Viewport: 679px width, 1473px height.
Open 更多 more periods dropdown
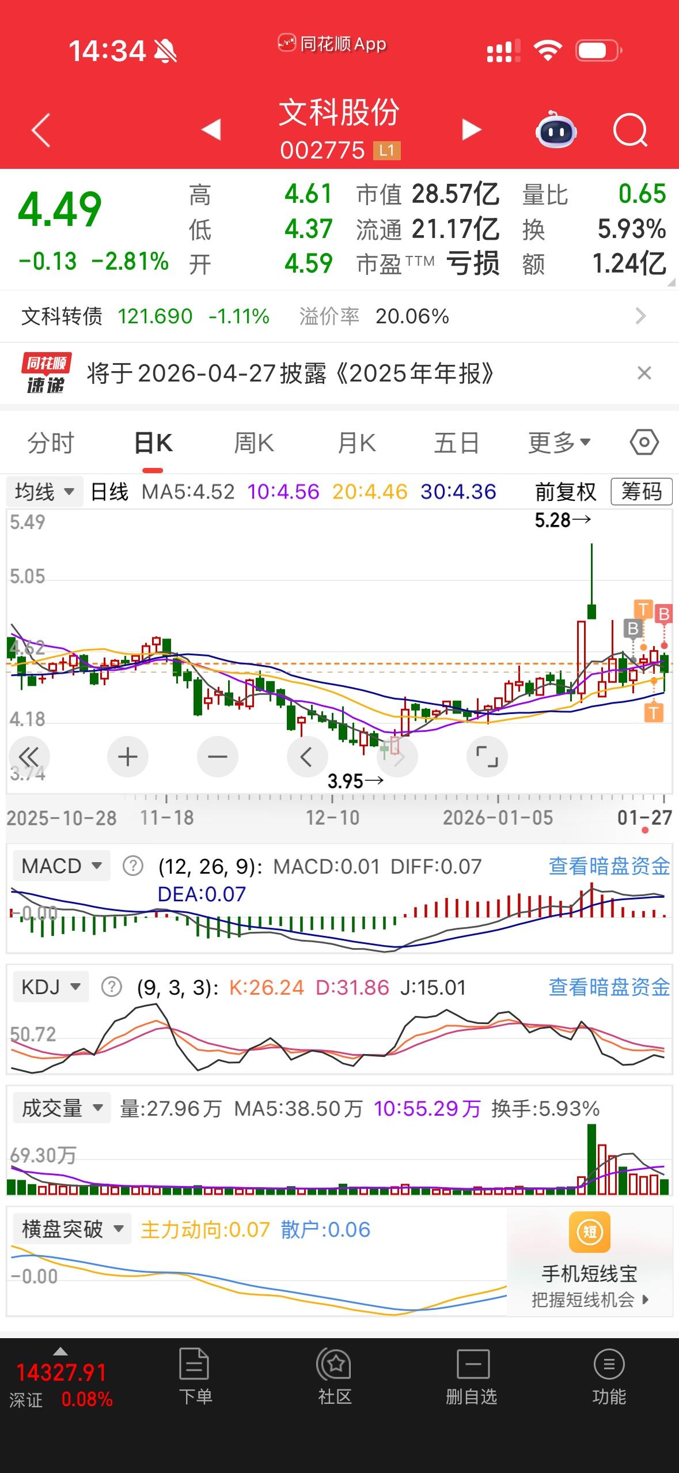click(x=559, y=443)
